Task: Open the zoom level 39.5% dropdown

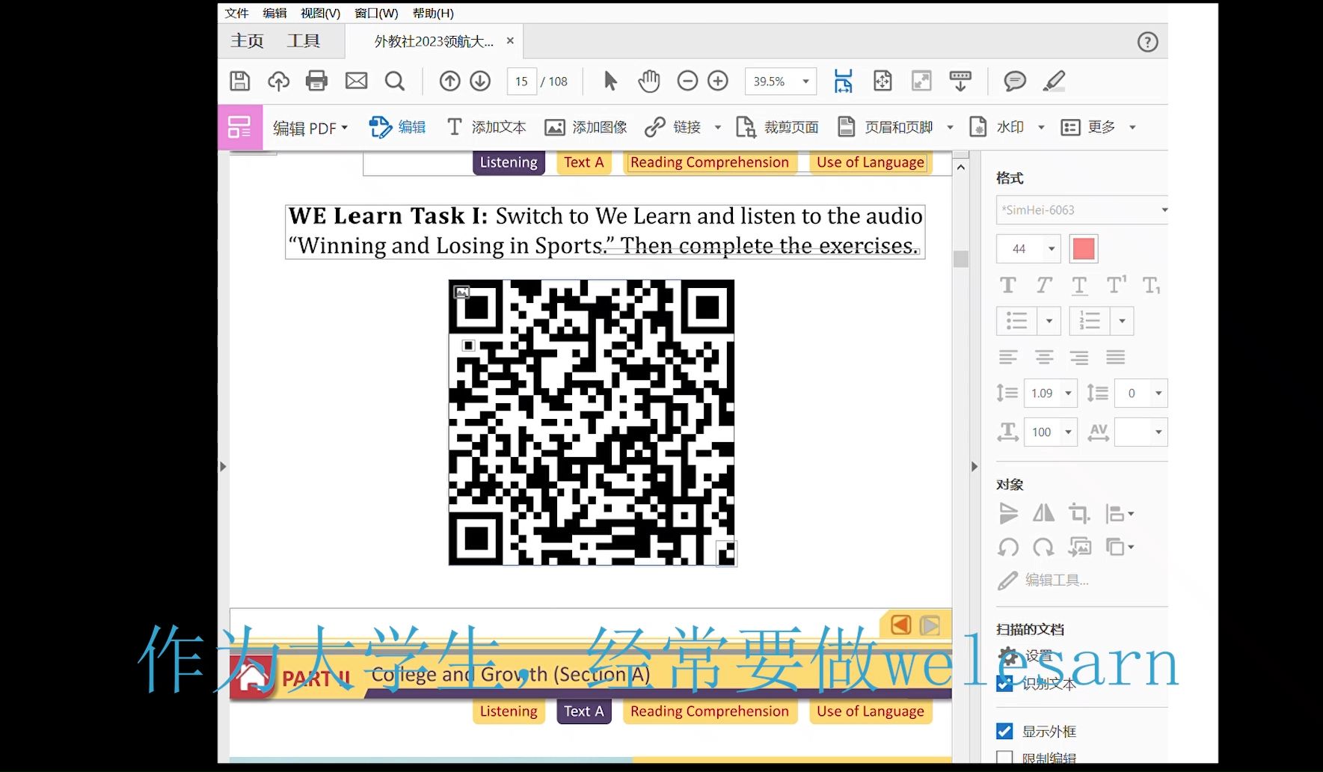Action: coord(805,81)
